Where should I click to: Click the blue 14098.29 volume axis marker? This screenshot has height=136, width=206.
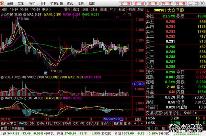click(x=138, y=84)
